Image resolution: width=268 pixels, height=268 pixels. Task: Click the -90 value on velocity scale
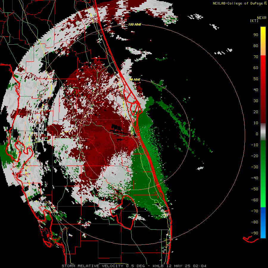pyautogui.click(x=255, y=233)
